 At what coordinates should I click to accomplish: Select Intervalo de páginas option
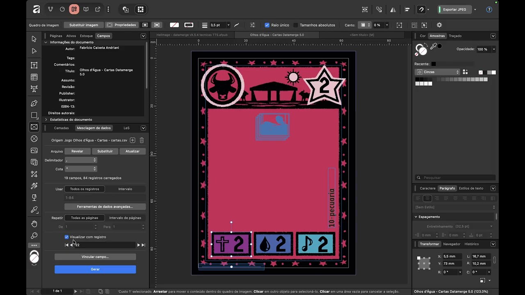coord(125,218)
